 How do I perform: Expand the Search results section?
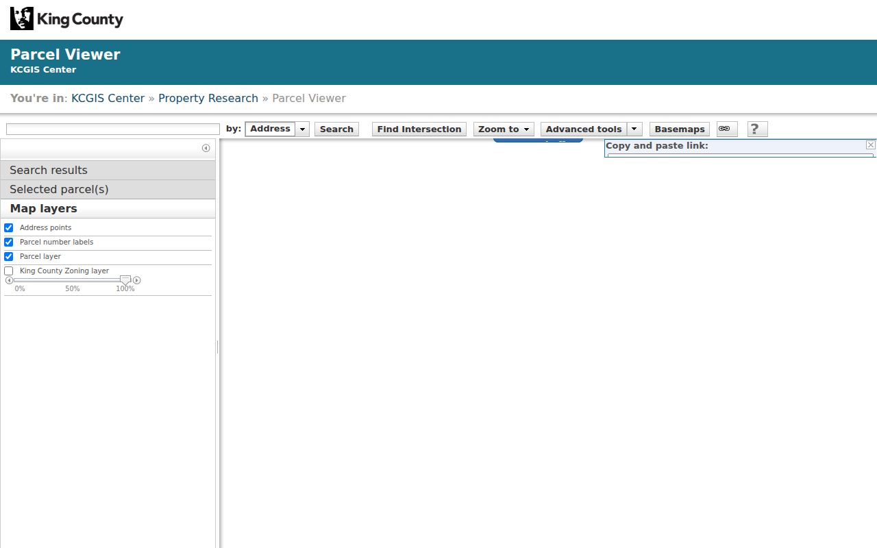click(x=108, y=170)
